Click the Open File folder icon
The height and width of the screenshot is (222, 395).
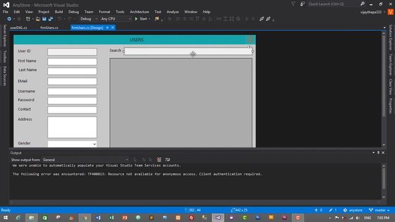click(x=38, y=19)
